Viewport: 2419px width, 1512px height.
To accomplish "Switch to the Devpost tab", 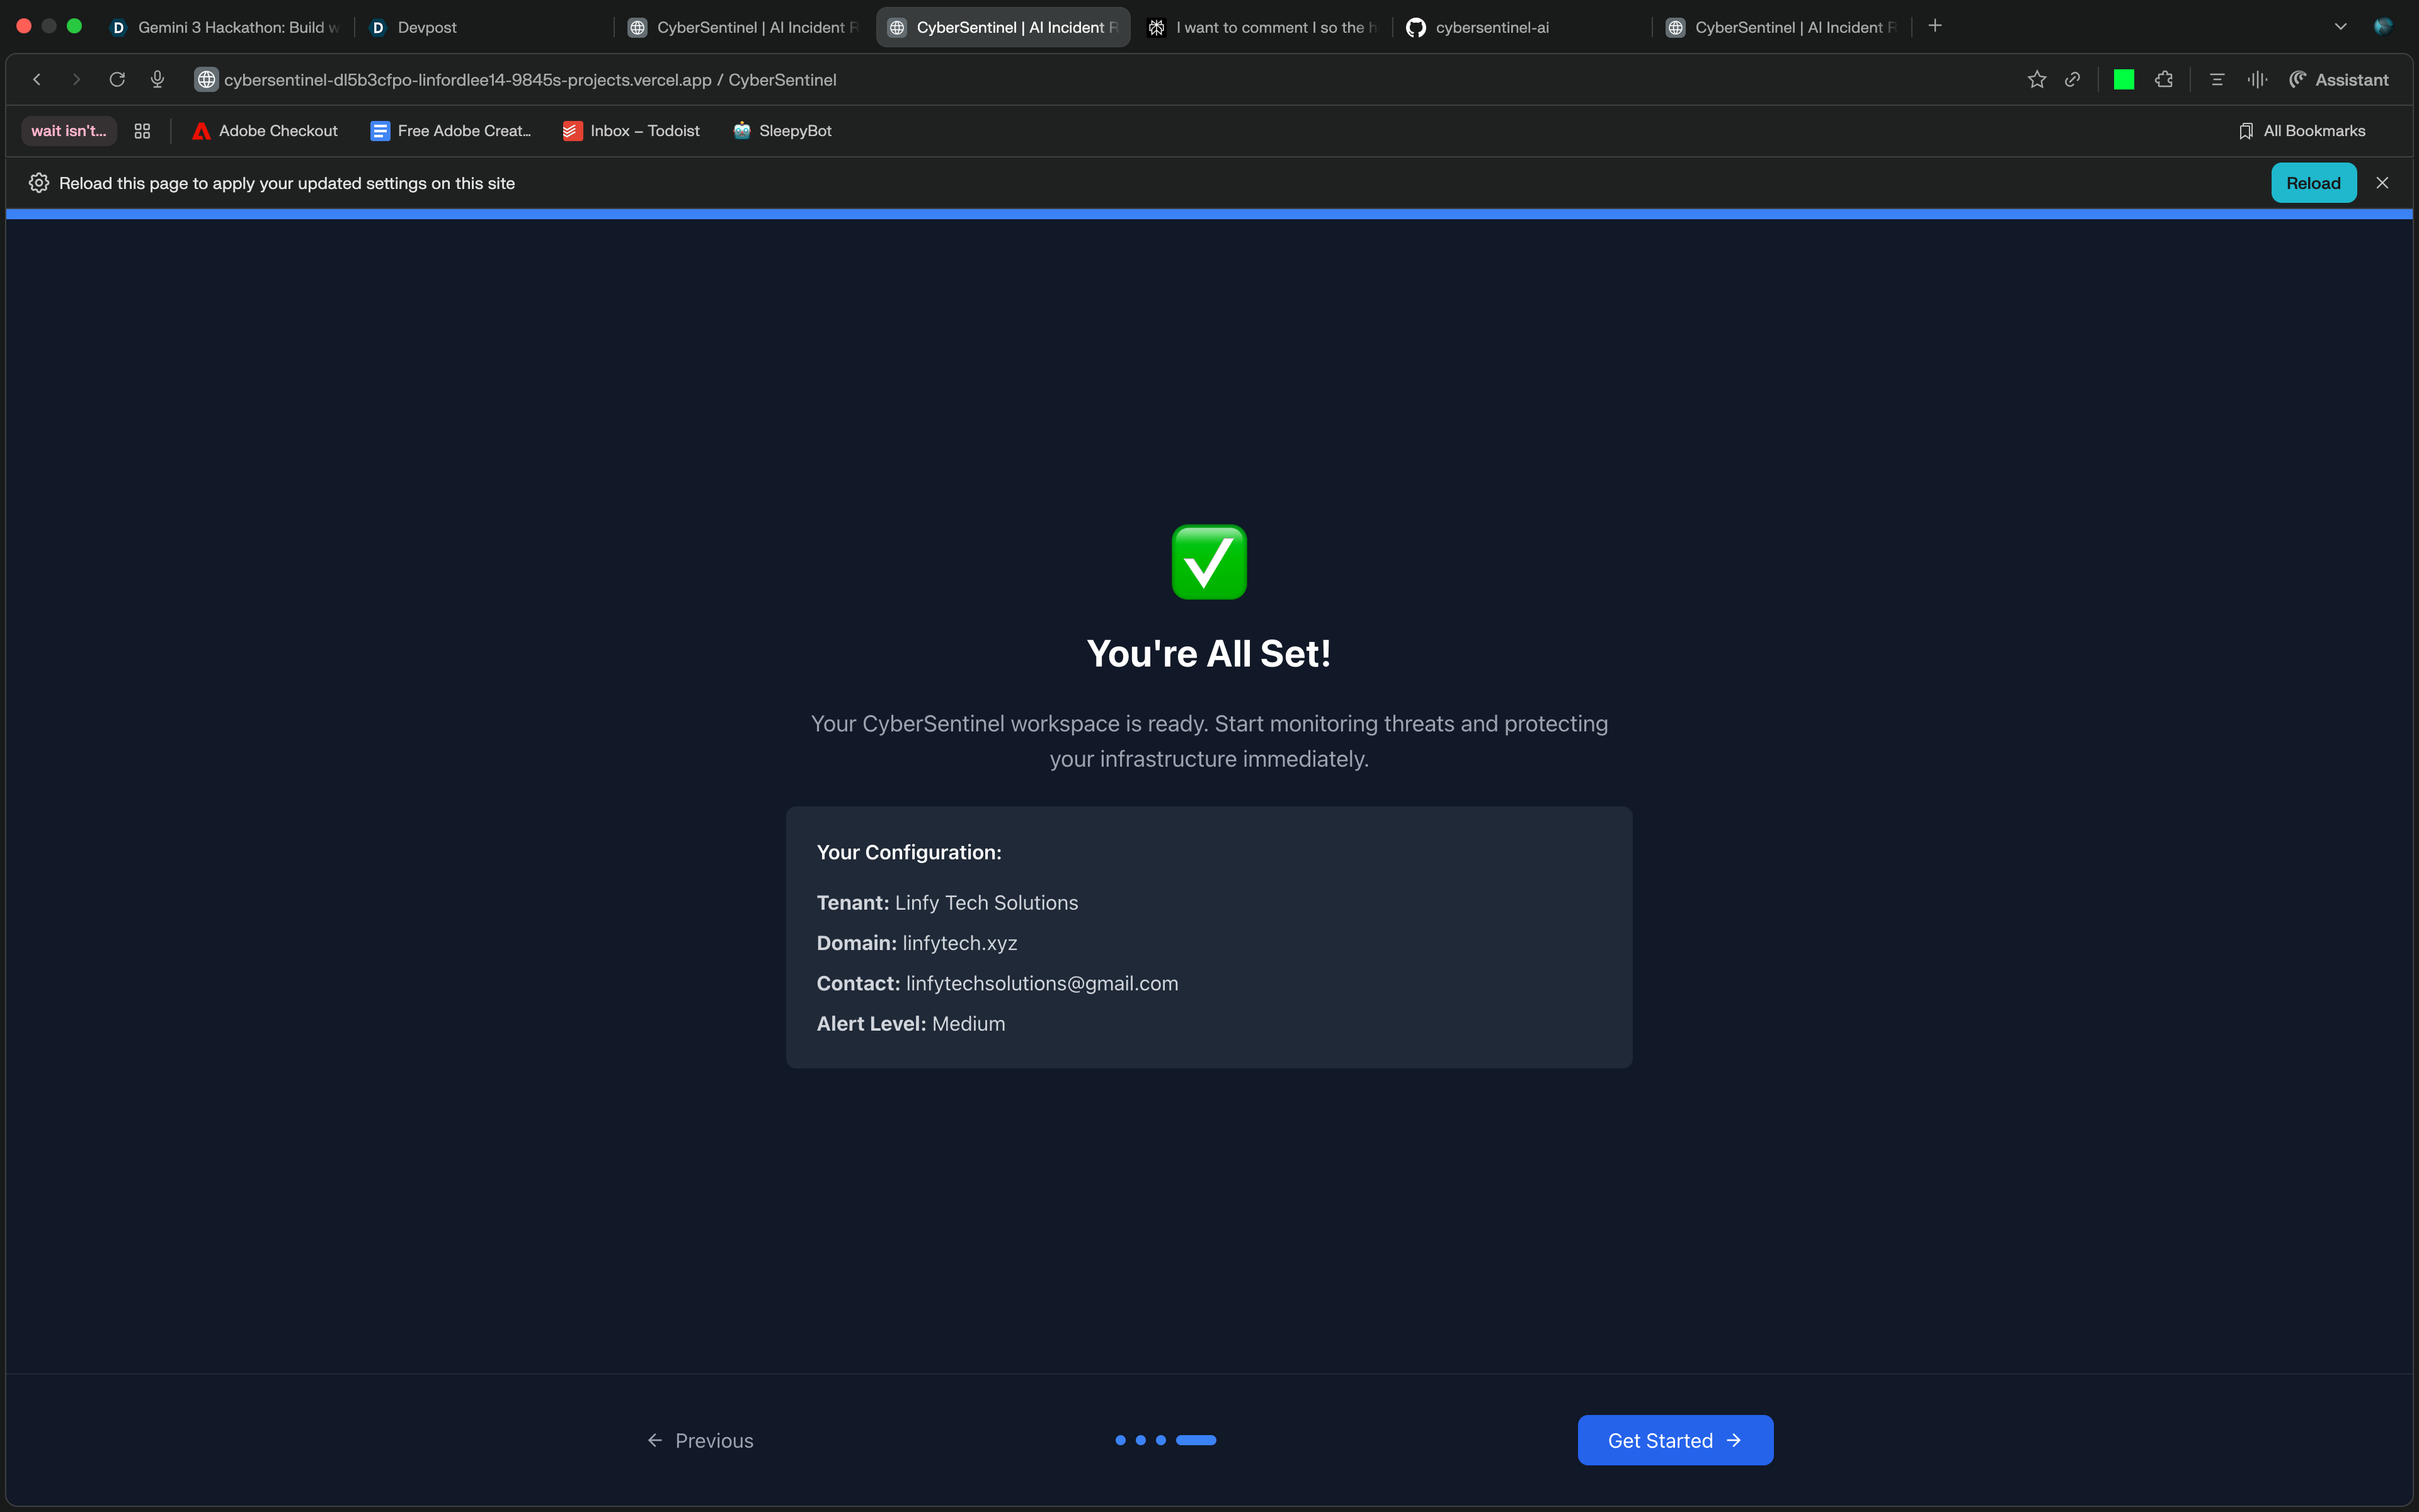I will (x=427, y=27).
